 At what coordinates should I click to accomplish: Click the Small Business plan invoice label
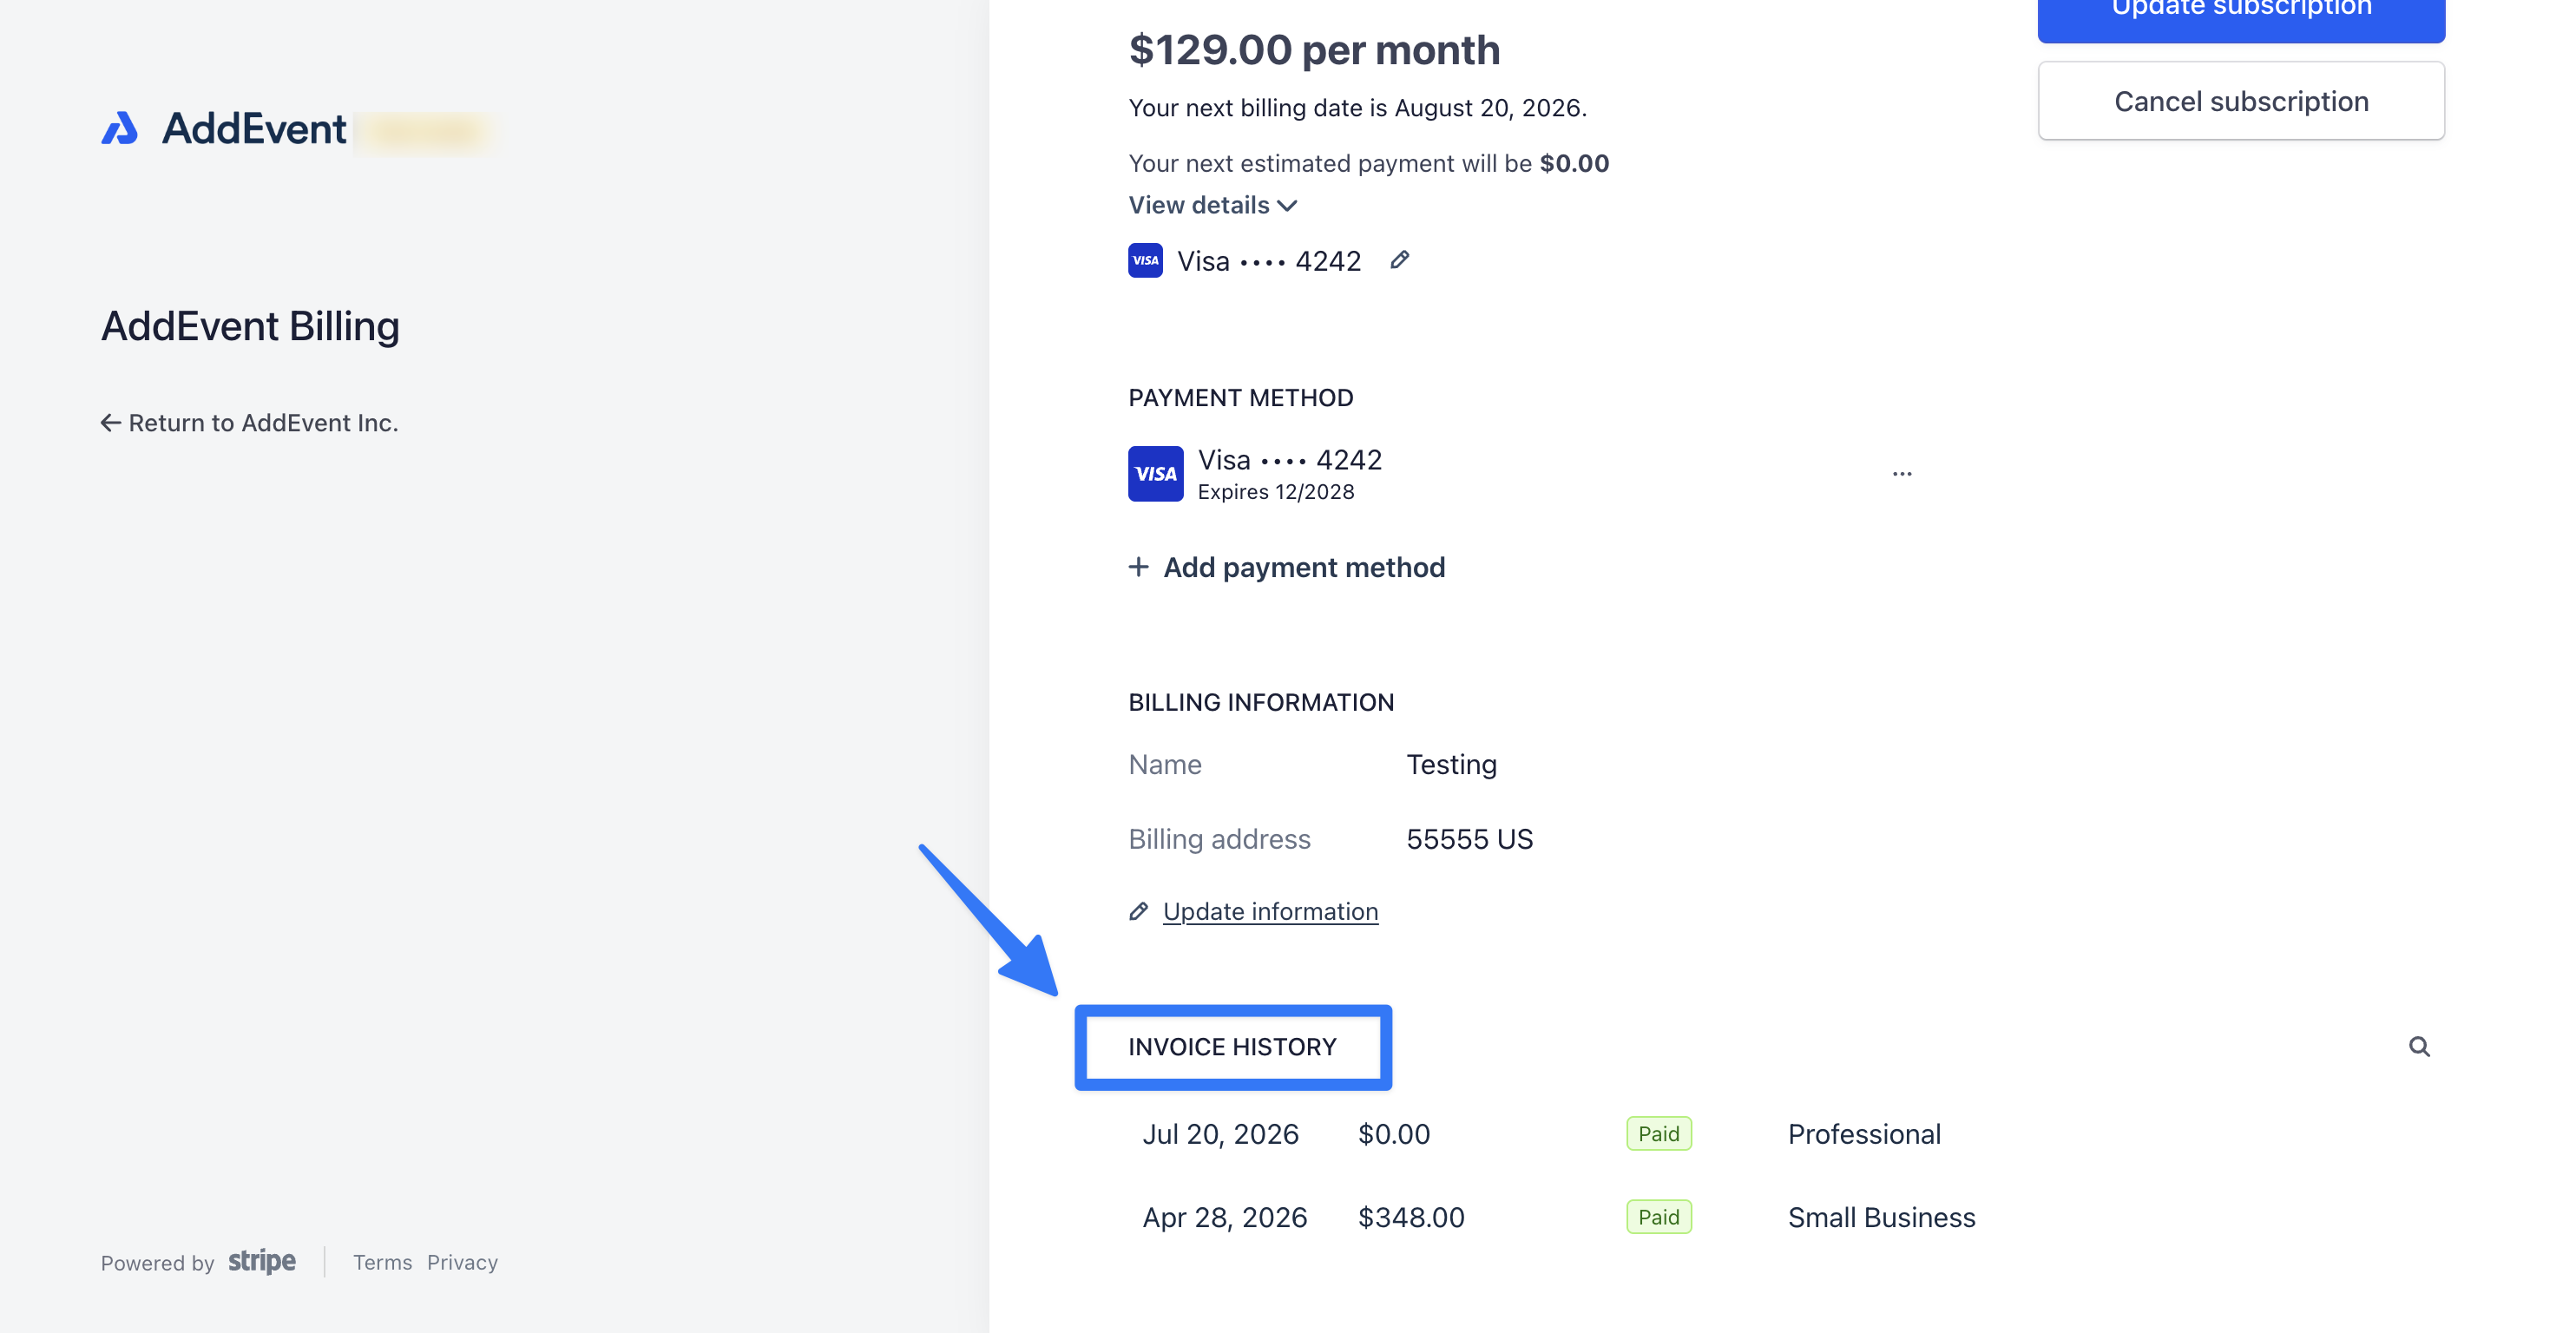point(1881,1217)
